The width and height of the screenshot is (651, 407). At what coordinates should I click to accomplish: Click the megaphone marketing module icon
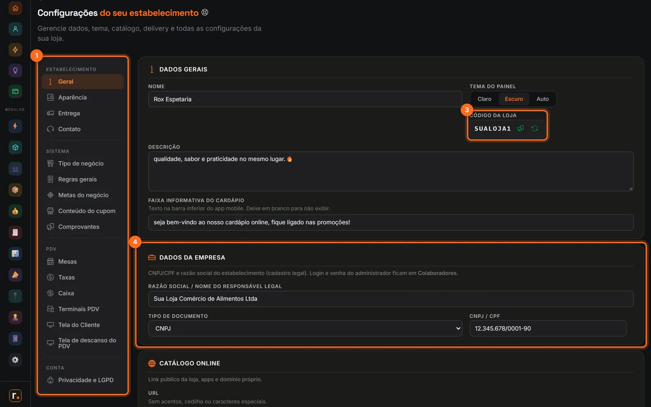coord(15,275)
